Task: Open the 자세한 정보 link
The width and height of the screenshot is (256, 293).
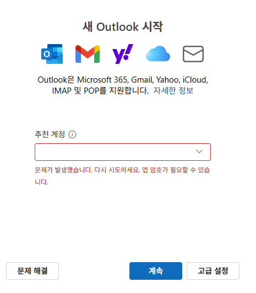Action: 173,91
